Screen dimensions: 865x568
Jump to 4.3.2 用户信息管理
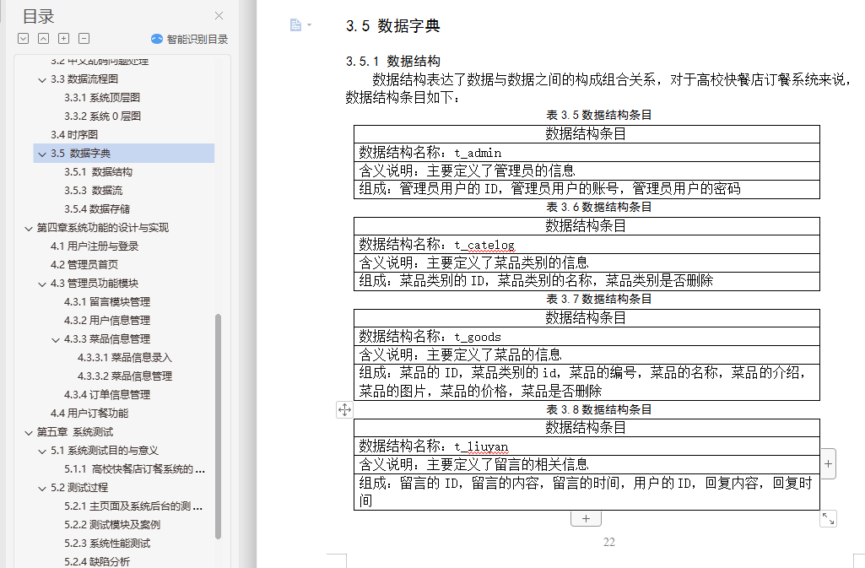pyautogui.click(x=107, y=321)
